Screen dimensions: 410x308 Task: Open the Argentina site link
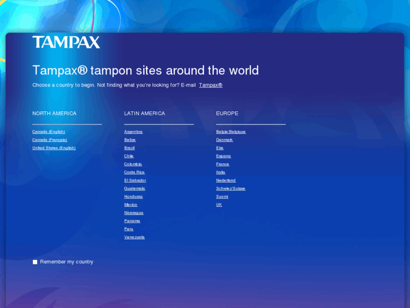(133, 132)
